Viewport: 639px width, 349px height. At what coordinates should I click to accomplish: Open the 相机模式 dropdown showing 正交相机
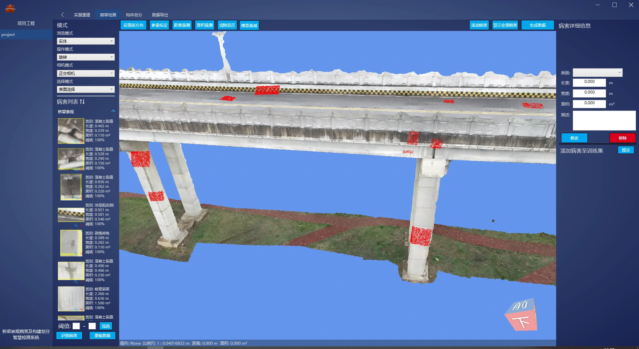[86, 73]
